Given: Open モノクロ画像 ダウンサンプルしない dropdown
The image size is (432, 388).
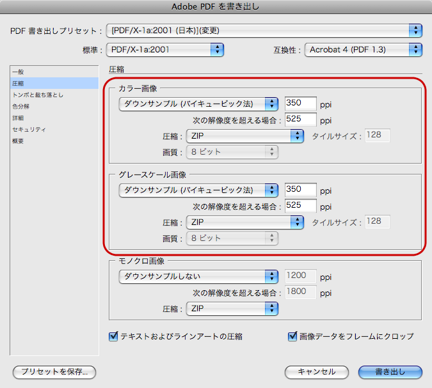Looking at the screenshot, I should (x=198, y=277).
